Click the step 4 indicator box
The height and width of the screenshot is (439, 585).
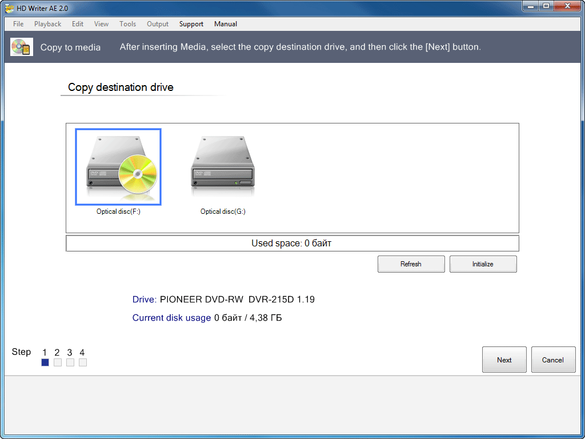pyautogui.click(x=83, y=362)
